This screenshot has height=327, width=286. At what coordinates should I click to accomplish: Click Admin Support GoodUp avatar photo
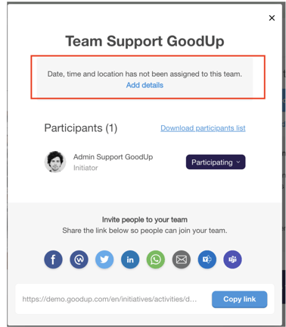(x=55, y=162)
